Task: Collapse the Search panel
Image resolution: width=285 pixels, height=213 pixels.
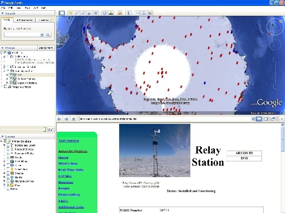Action: (2, 13)
